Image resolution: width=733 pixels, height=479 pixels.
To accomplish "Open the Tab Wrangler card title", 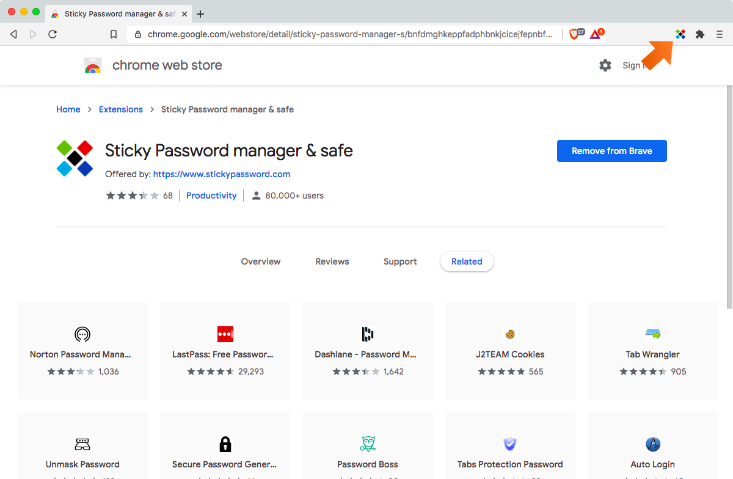I will pos(652,354).
